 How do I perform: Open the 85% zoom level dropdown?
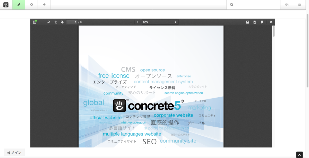tap(160, 22)
